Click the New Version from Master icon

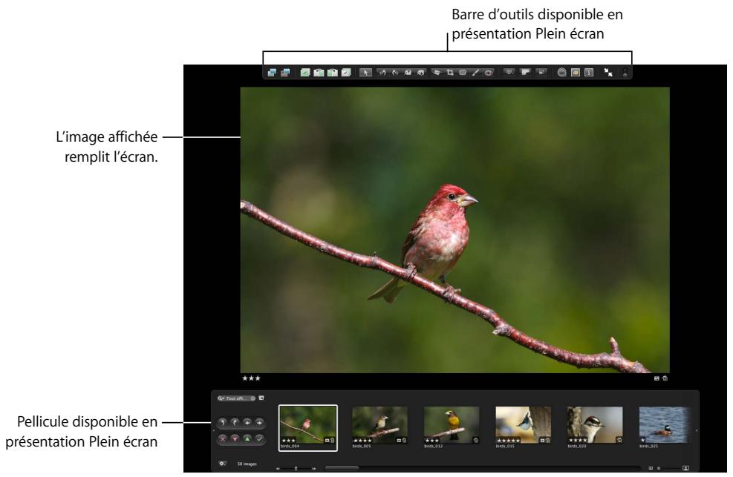(x=272, y=73)
